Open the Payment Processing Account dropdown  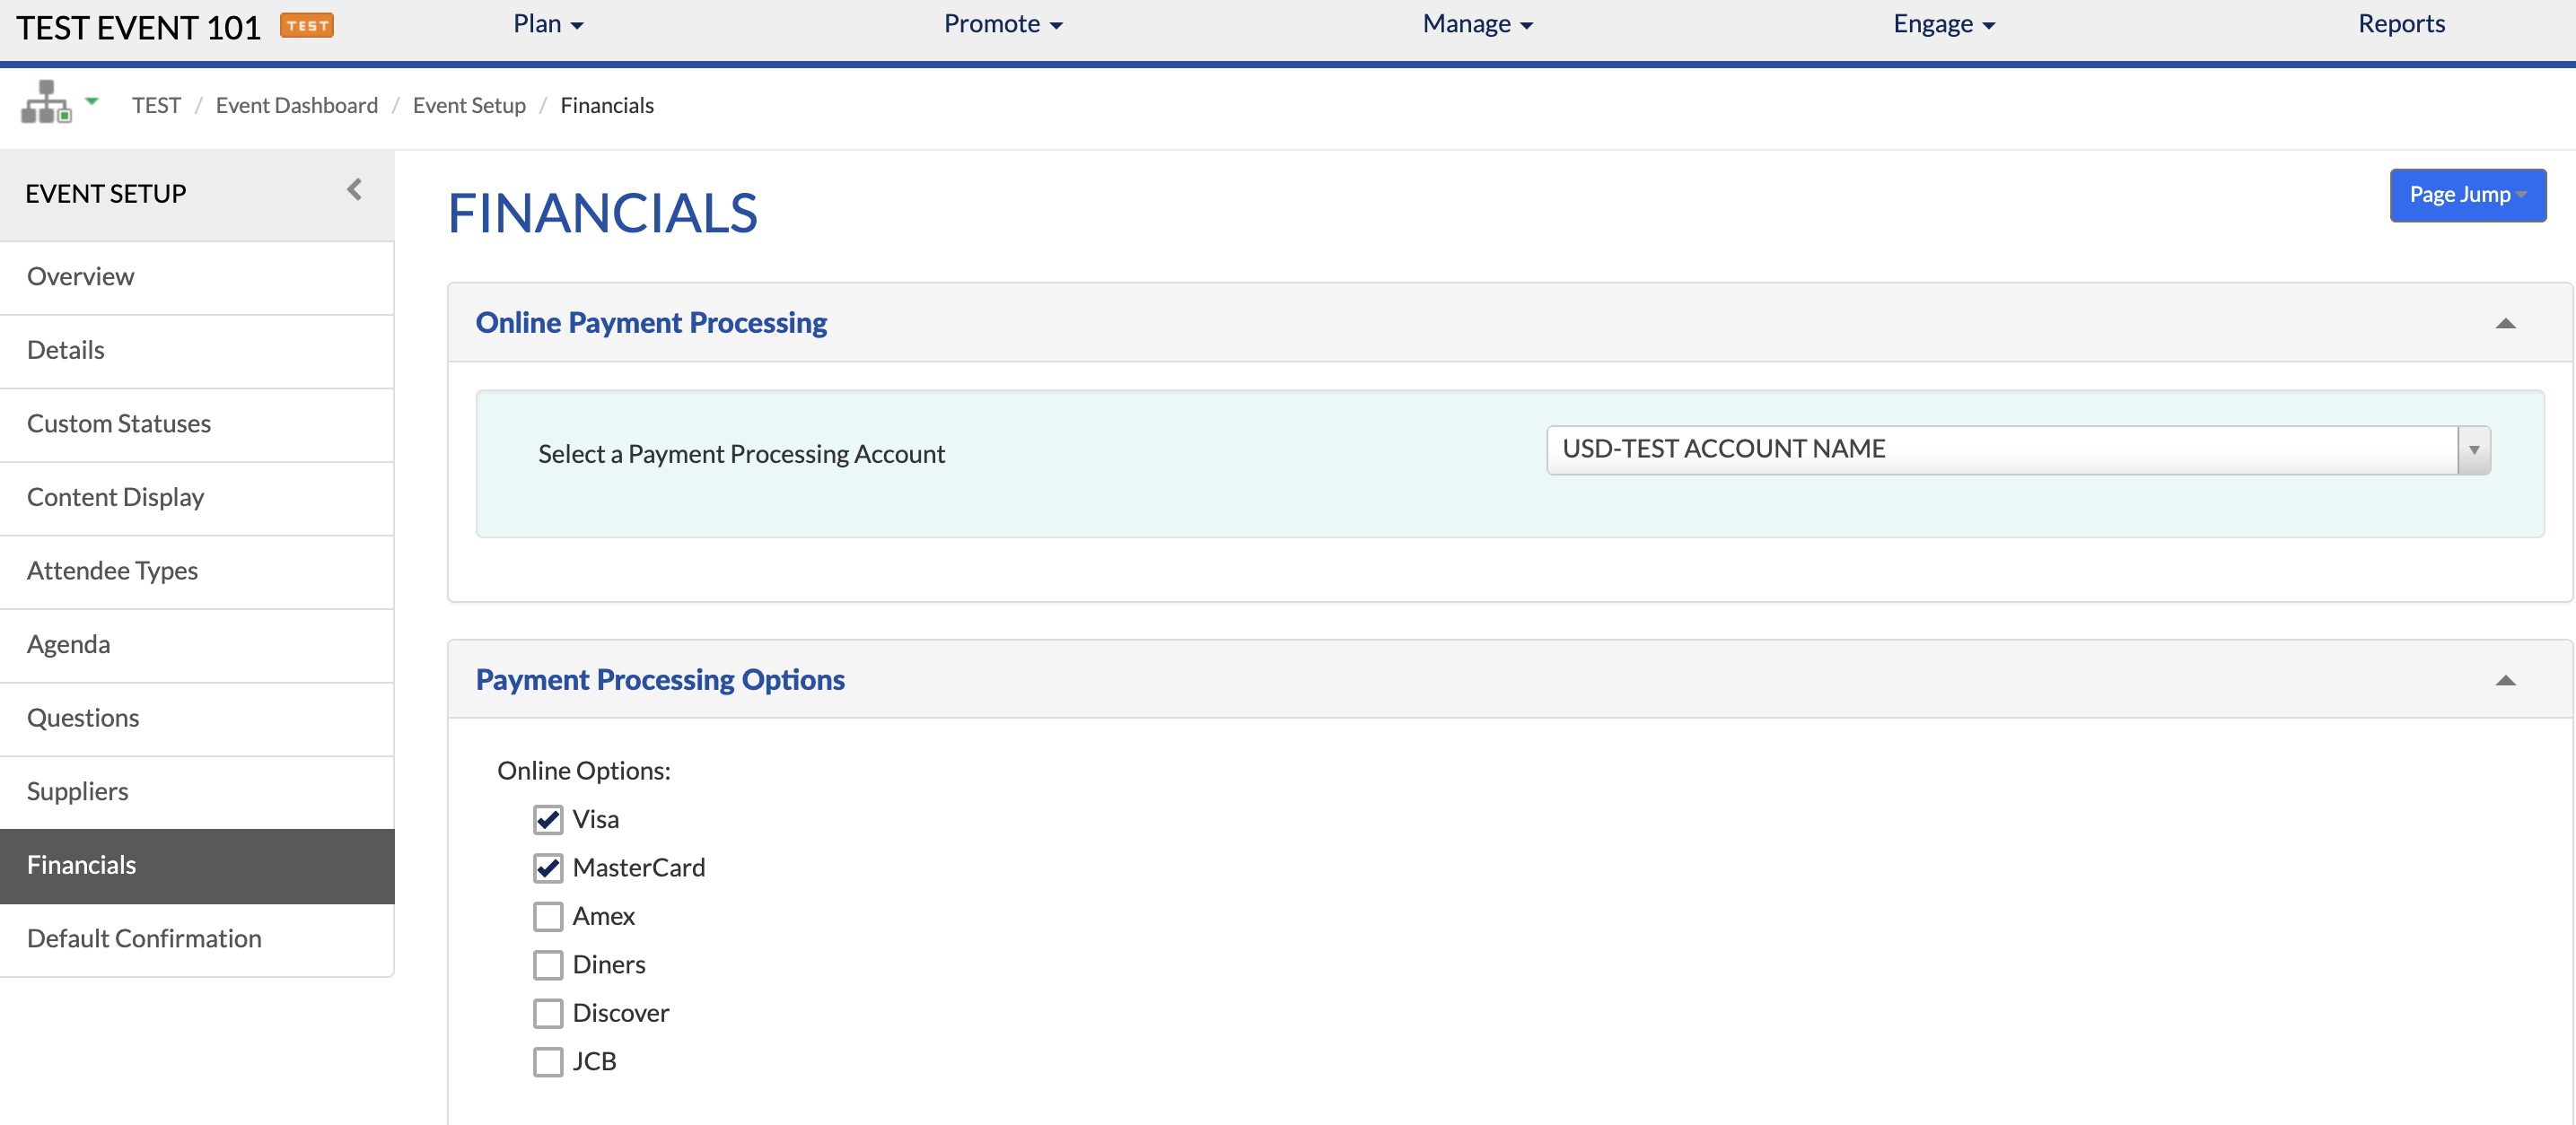click(x=2018, y=449)
